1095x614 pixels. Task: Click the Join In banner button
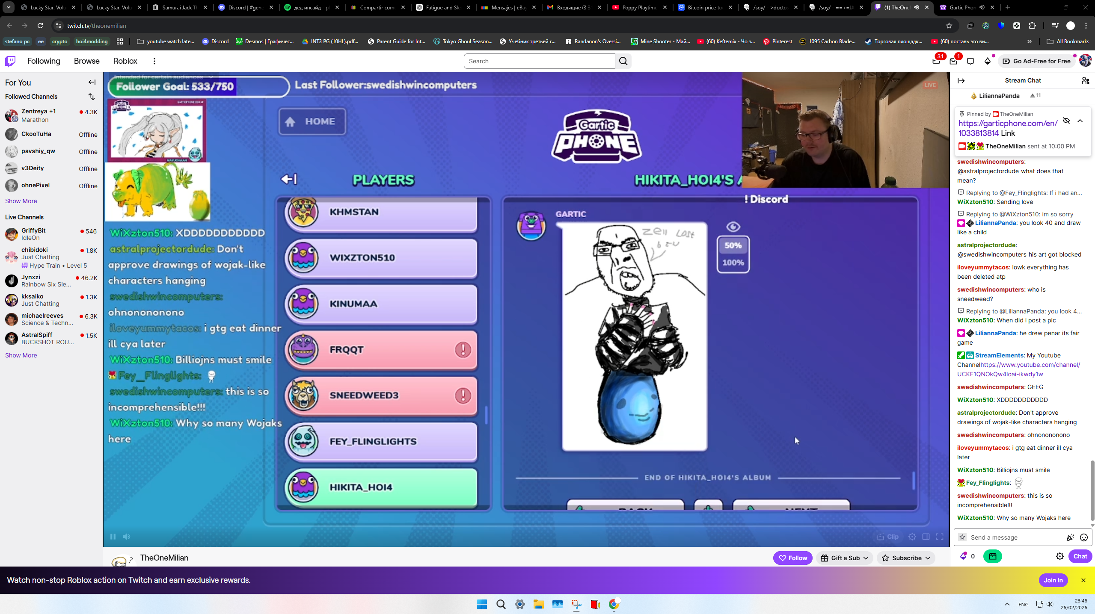[1053, 580]
